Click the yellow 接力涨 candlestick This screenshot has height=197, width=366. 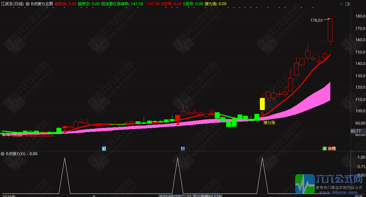click(262, 104)
